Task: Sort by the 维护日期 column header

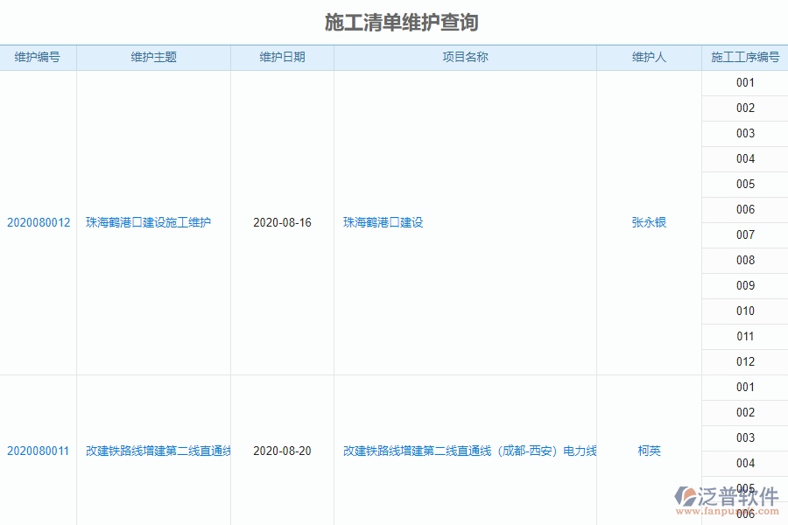Action: tap(282, 57)
